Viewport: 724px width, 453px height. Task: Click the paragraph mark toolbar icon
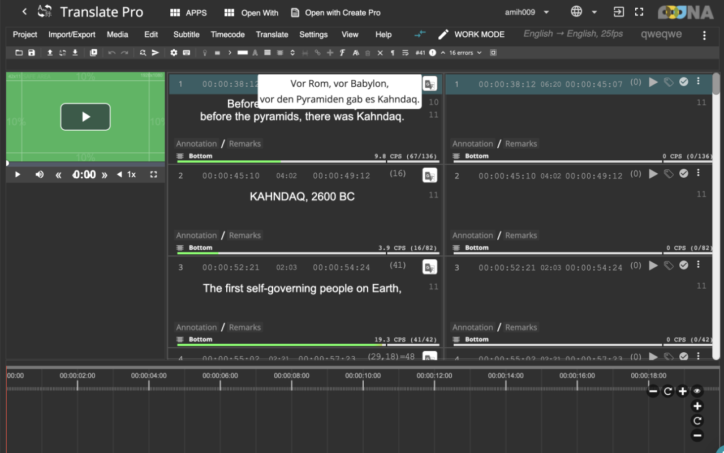pos(393,53)
